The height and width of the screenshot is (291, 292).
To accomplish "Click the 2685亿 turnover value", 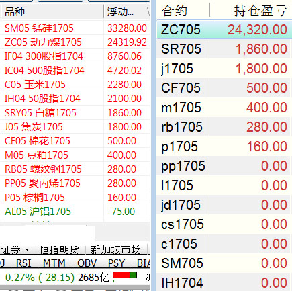I will tap(93, 278).
